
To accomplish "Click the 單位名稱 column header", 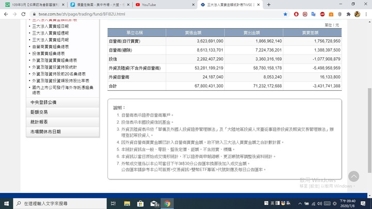I will point(136,33).
